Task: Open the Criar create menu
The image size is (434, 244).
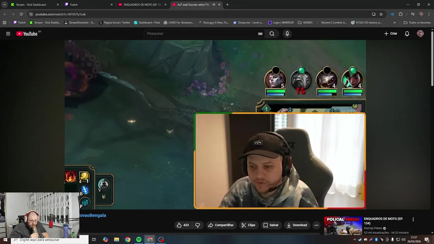Action: coord(391,34)
